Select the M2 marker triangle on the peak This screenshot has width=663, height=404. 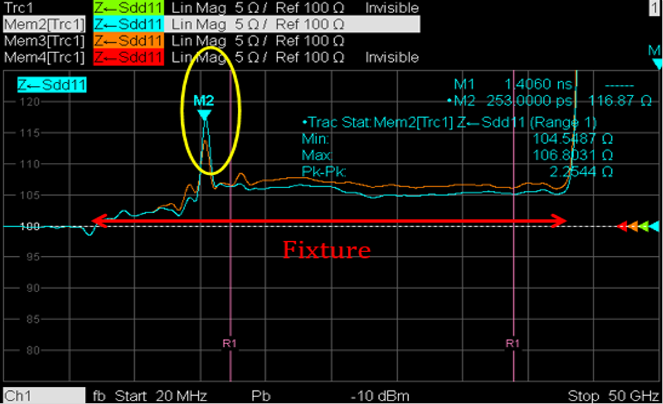(204, 116)
